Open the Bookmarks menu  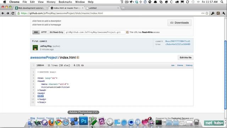point(65,2)
